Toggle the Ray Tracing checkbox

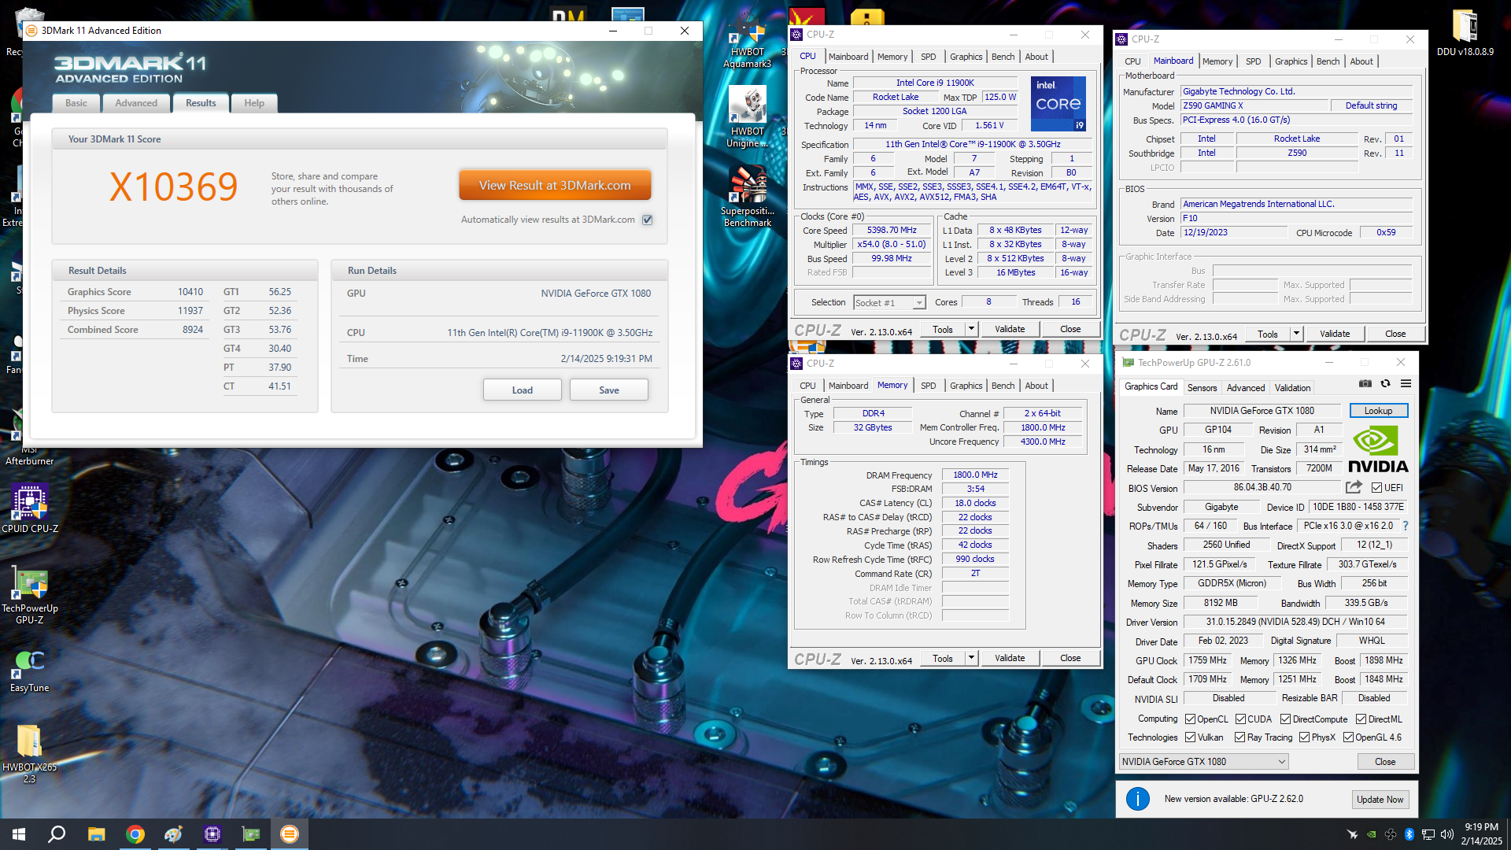(1239, 737)
